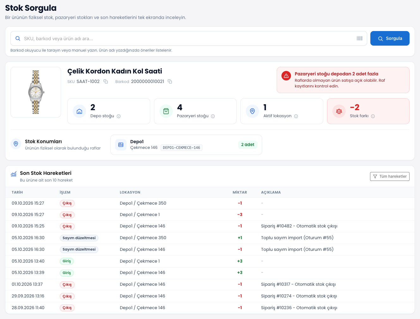Select the TARİH column header
The image size is (420, 319).
click(x=17, y=192)
